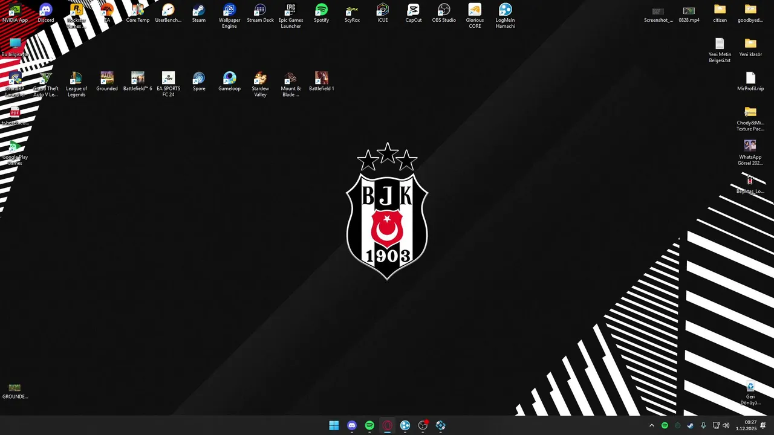Select the OBS Studio desktop shortcut
Image resolution: width=774 pixels, height=435 pixels.
pos(444,13)
